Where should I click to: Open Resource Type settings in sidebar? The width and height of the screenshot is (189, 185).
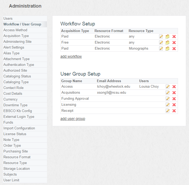[x=25, y=163]
